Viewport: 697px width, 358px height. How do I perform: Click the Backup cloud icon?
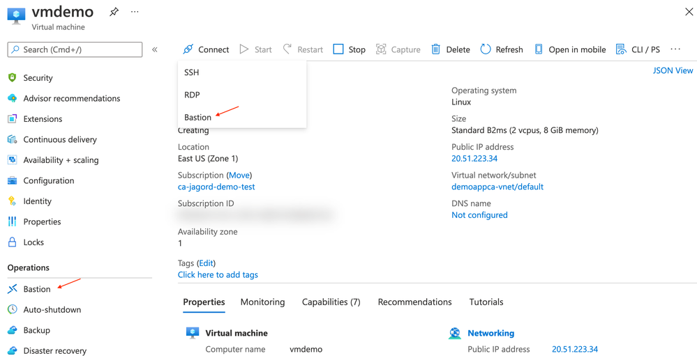click(13, 330)
